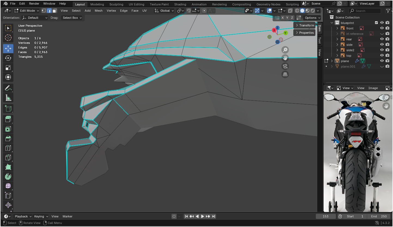Choose the Add Cube tool
The height and width of the screenshot is (227, 393).
8,108
